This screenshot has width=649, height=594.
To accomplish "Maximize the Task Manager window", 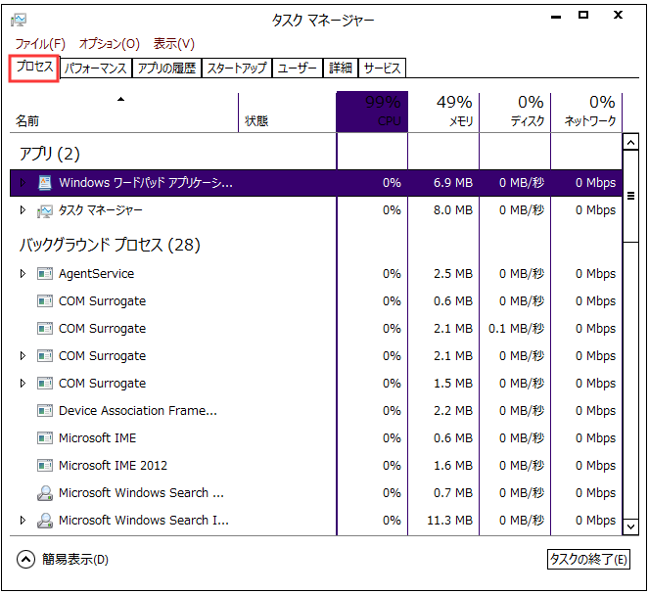I will tap(583, 15).
